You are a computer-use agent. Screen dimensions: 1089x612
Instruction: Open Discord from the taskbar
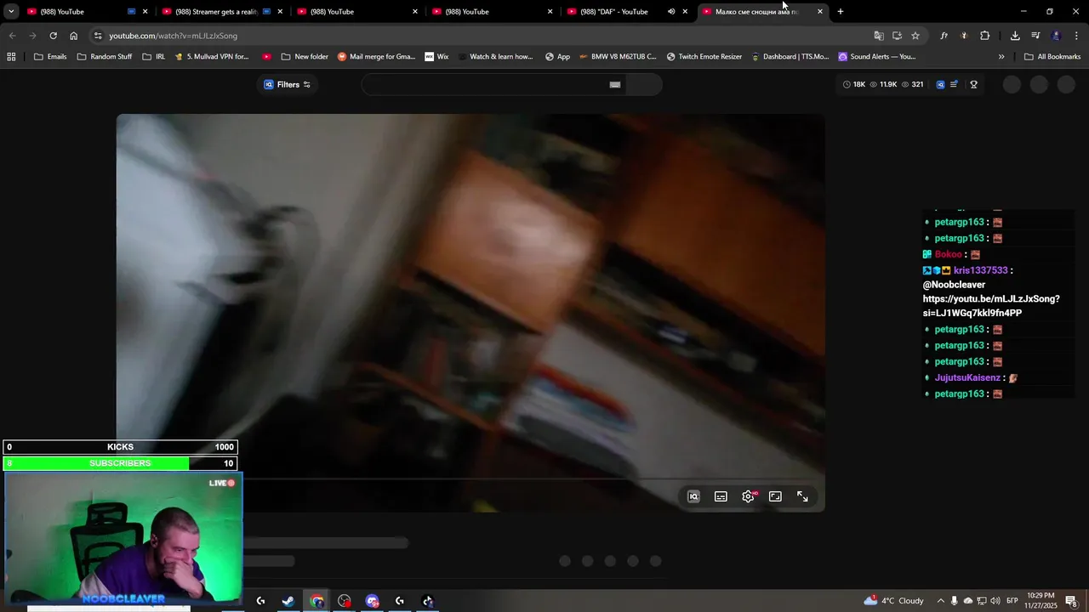(372, 601)
